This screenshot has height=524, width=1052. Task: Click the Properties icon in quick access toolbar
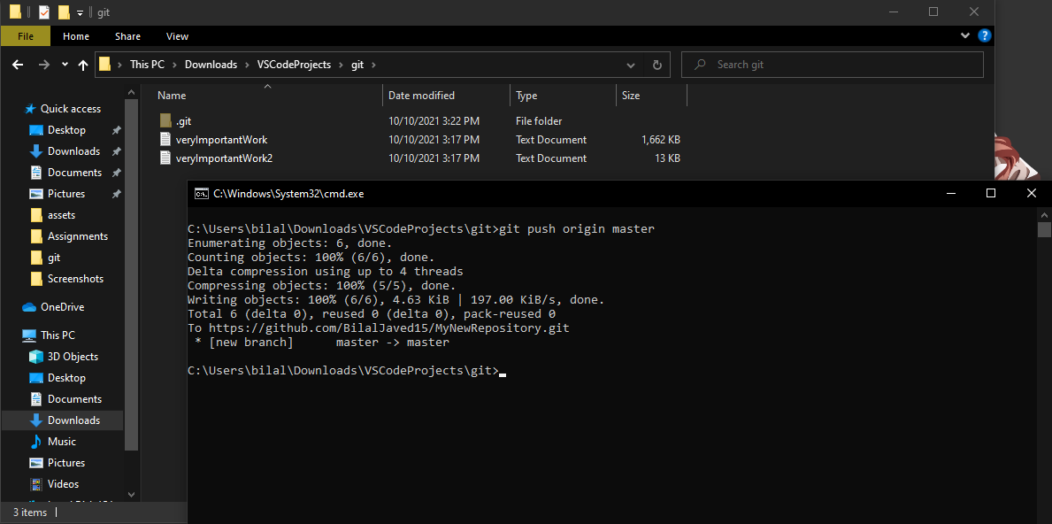[x=43, y=12]
